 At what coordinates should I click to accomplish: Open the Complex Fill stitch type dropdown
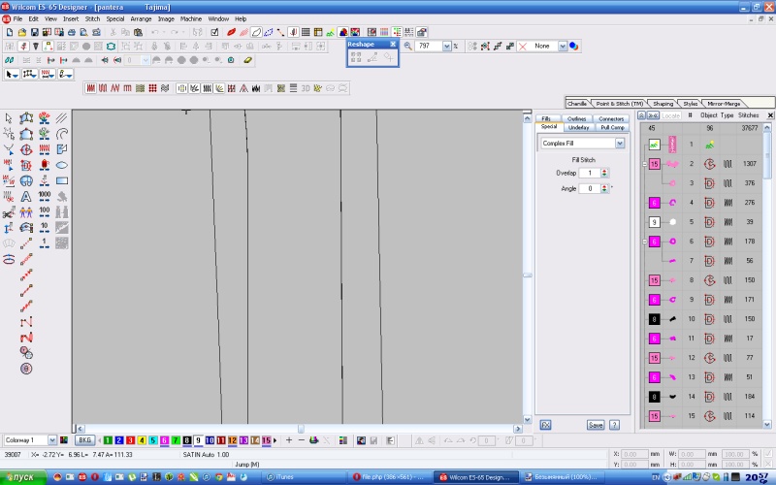click(x=620, y=144)
